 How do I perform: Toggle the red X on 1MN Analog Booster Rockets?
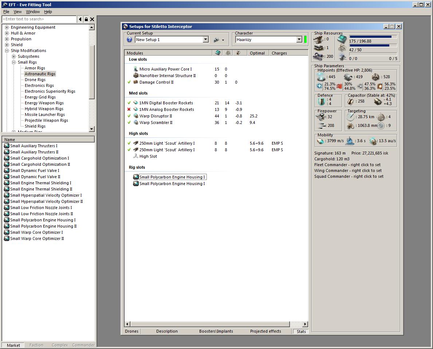(129, 109)
